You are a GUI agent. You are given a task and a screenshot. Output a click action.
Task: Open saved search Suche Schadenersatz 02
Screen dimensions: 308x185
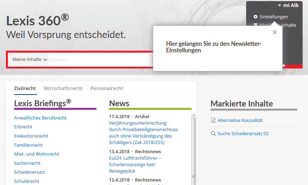[243, 134]
